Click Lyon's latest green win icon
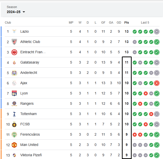163x159 pixels. pyautogui.click(x=157, y=93)
